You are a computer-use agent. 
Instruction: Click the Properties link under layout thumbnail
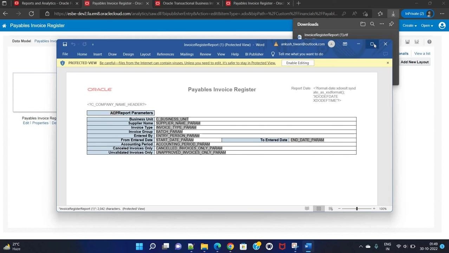tap(40, 123)
